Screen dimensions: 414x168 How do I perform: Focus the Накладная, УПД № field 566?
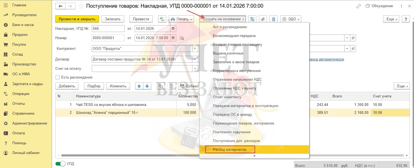click(x=108, y=29)
